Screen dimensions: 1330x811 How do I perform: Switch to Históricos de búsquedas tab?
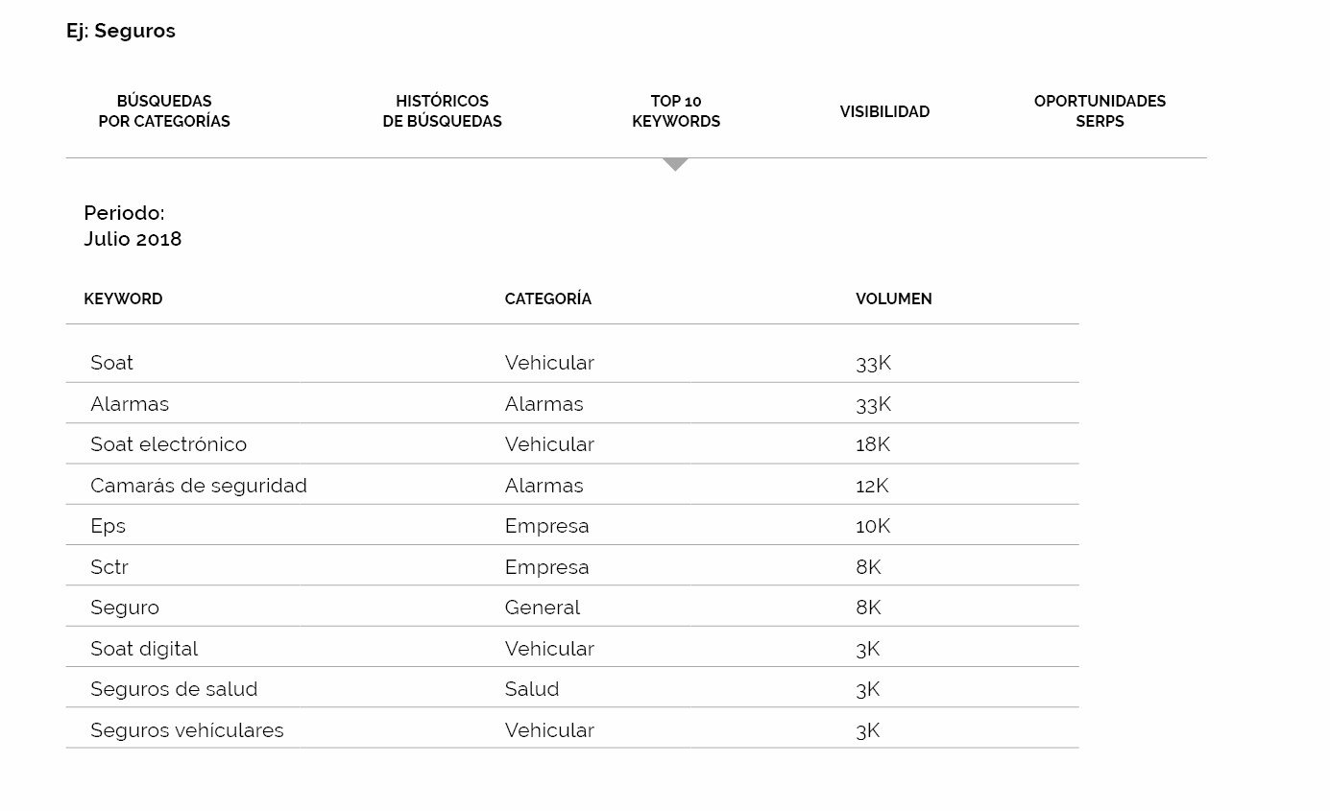(x=442, y=111)
